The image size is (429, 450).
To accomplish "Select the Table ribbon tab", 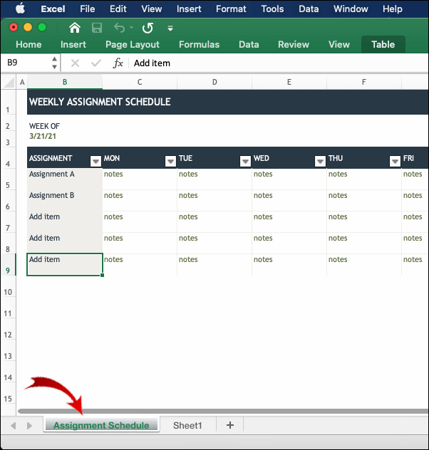I will pyautogui.click(x=383, y=44).
